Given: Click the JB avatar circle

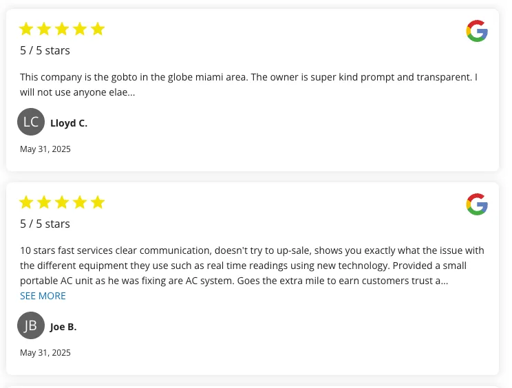Looking at the screenshot, I should pos(31,325).
